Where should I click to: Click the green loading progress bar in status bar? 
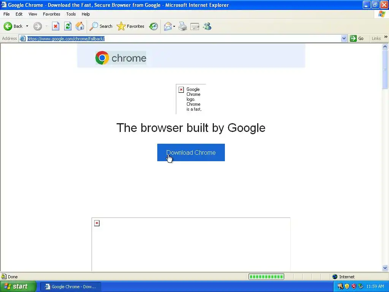266,277
